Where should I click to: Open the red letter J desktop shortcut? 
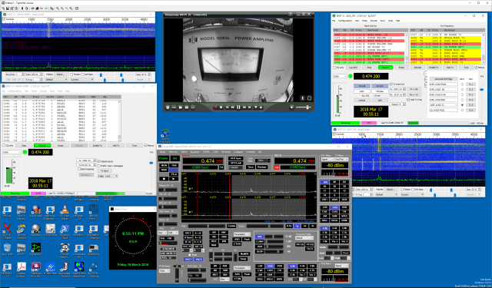coord(65,267)
